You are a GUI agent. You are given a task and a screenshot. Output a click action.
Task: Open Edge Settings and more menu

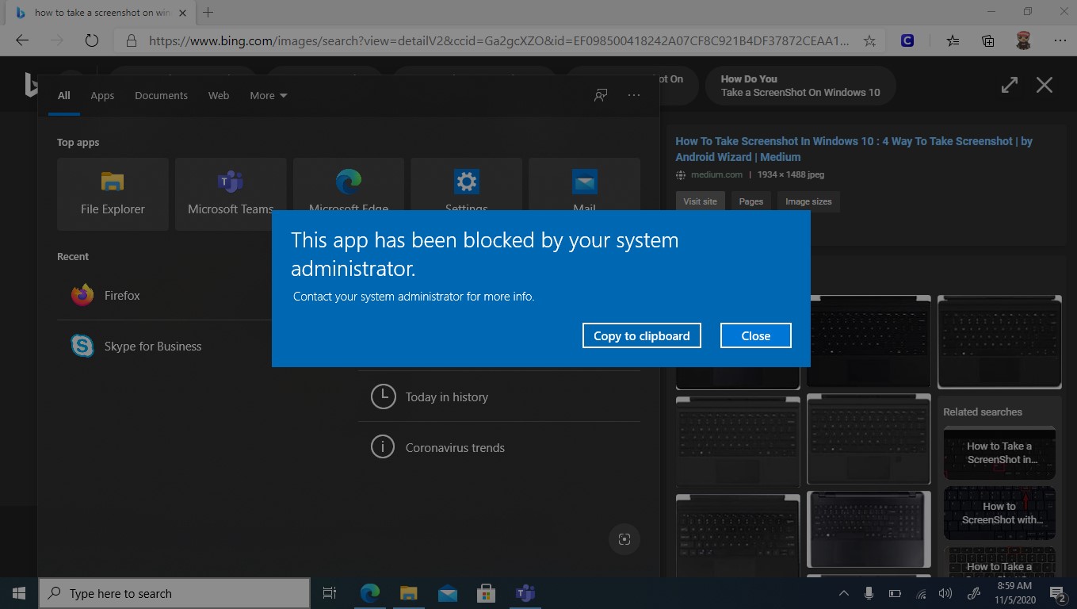(1060, 40)
